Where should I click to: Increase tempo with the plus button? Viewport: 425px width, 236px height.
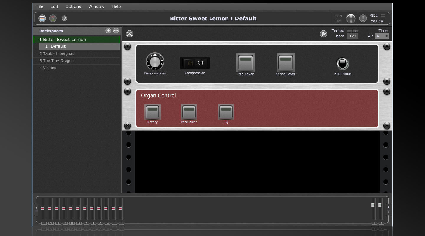356,31
